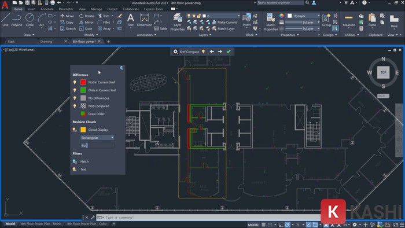Click the MODEL status bar button
This screenshot has height=228, width=405.
tap(253, 225)
